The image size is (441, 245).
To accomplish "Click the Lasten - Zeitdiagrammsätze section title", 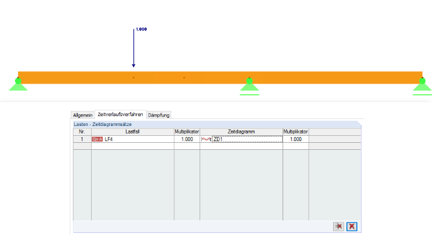I will click(x=103, y=124).
